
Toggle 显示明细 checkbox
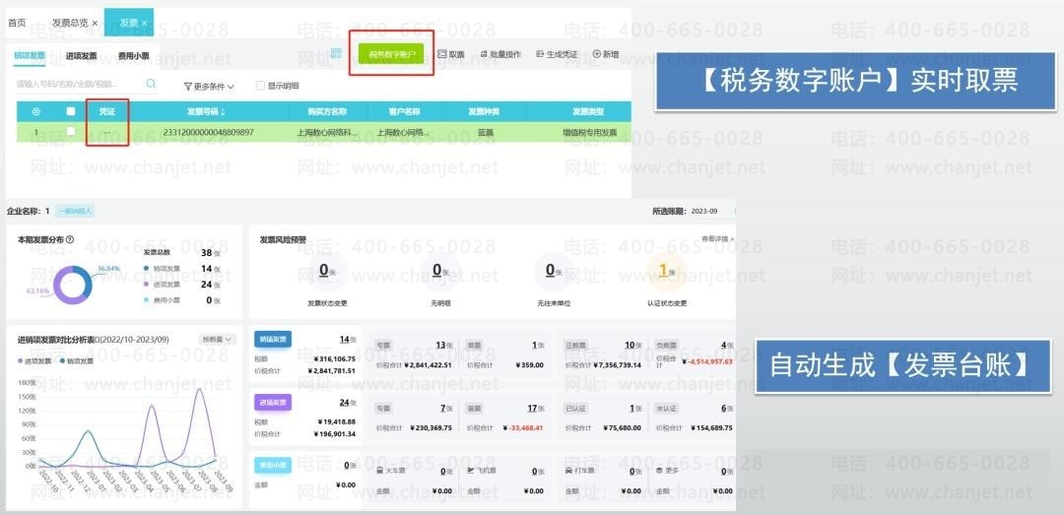pyautogui.click(x=260, y=87)
